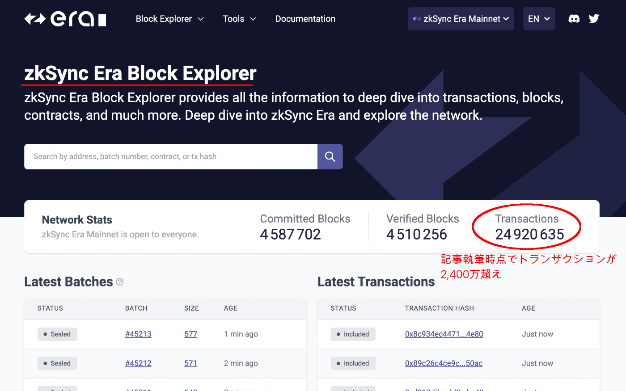Screen dimensions: 626x391
Task: Open the Discord icon link
Action: coord(574,19)
